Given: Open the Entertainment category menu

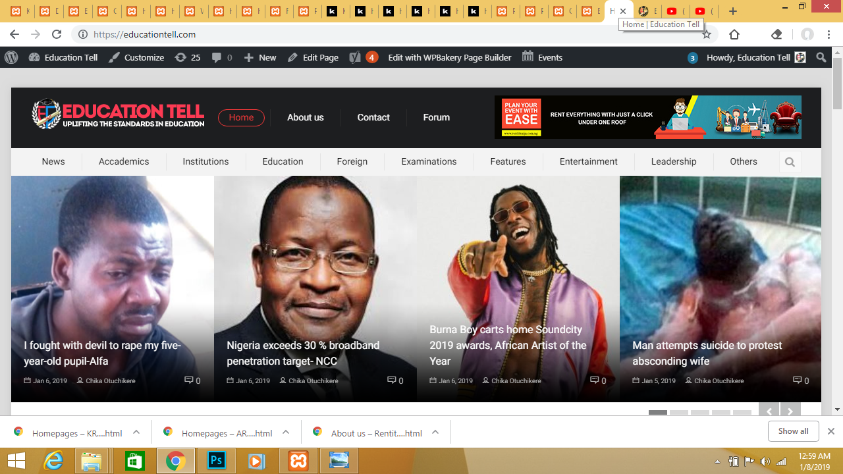Looking at the screenshot, I should [x=588, y=161].
